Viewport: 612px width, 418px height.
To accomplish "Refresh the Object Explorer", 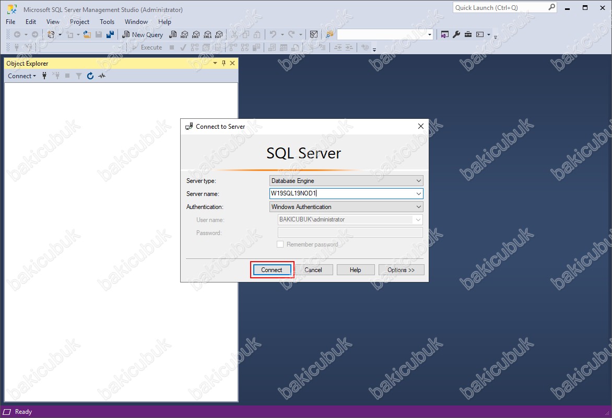I will coord(90,76).
